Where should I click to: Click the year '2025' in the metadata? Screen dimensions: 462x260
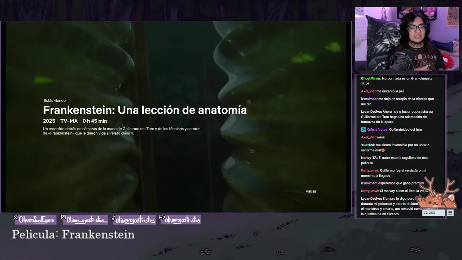pyautogui.click(x=49, y=121)
